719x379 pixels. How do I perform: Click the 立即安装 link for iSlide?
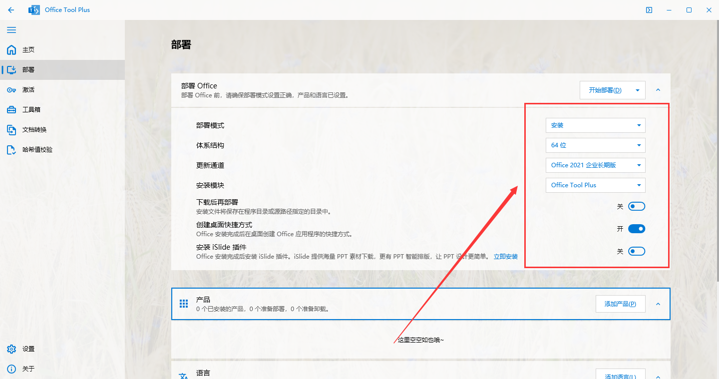click(x=506, y=256)
